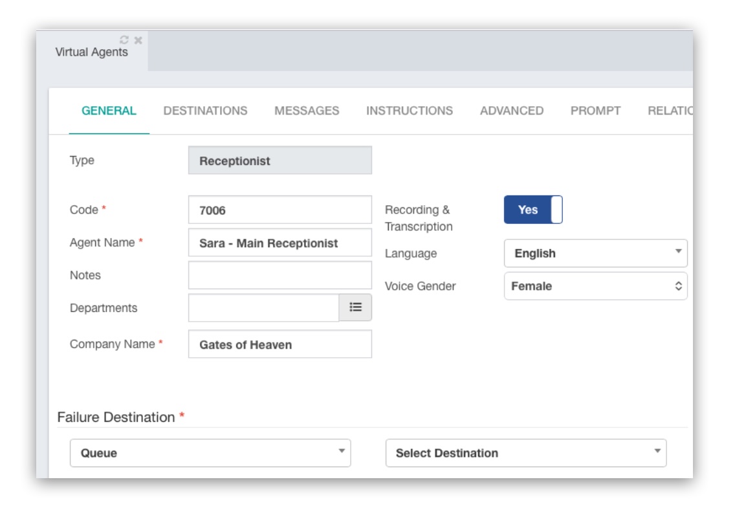
Task: Click the Code field containing 7006
Action: [x=280, y=210]
